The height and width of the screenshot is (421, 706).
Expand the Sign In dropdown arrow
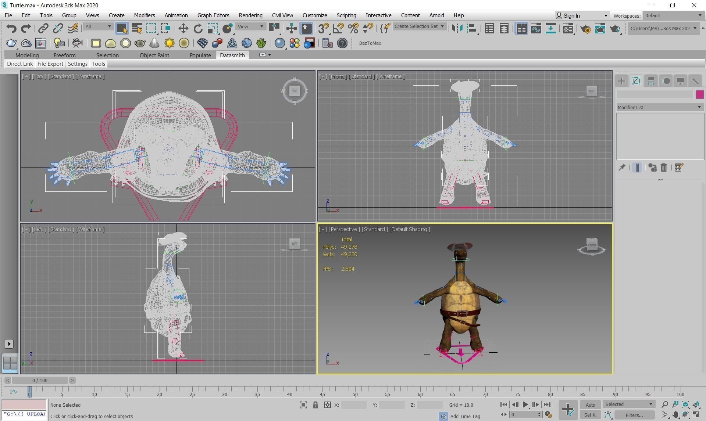606,15
